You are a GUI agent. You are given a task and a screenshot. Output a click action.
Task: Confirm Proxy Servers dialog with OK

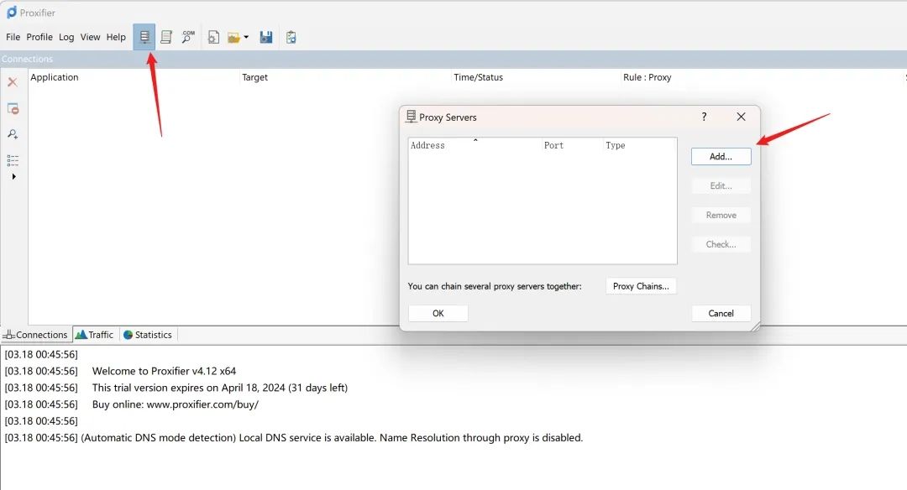[438, 313]
